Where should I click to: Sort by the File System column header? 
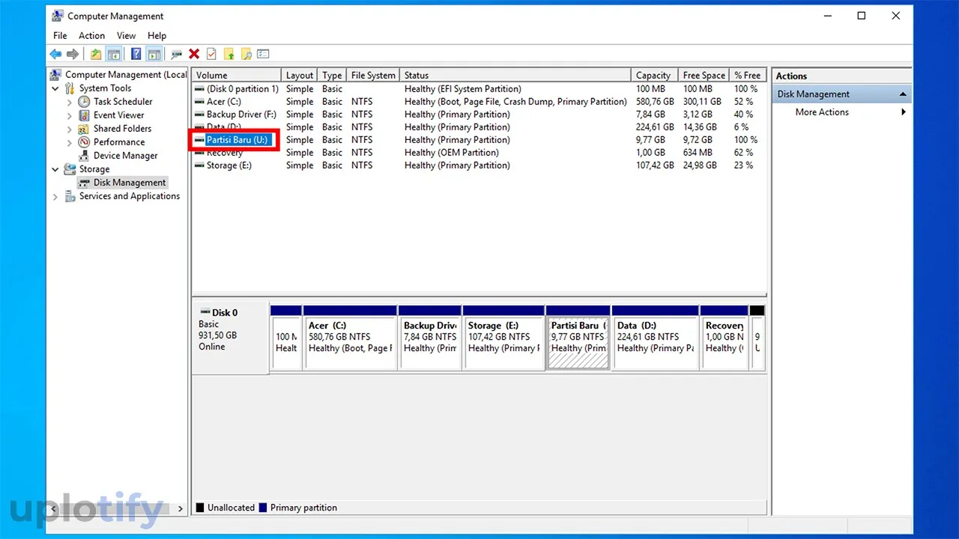click(x=373, y=75)
